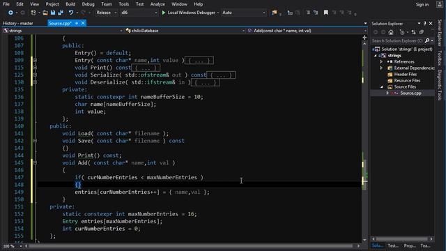This screenshot has width=446, height=251.
Task: Click the Sign in link
Action: 422,4
